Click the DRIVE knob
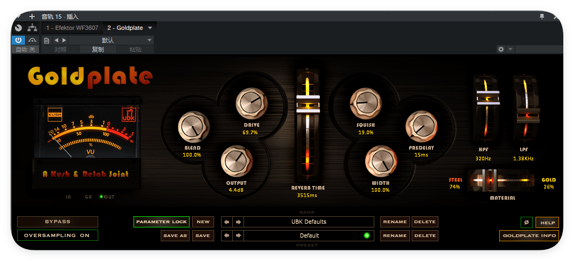 pos(251,103)
